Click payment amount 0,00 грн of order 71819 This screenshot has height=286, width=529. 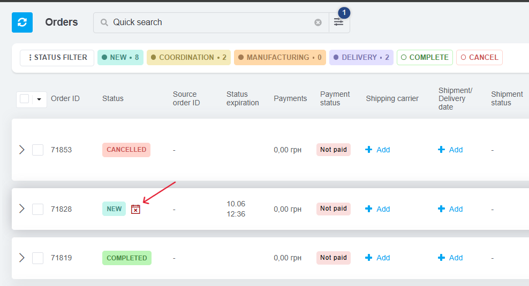click(288, 258)
